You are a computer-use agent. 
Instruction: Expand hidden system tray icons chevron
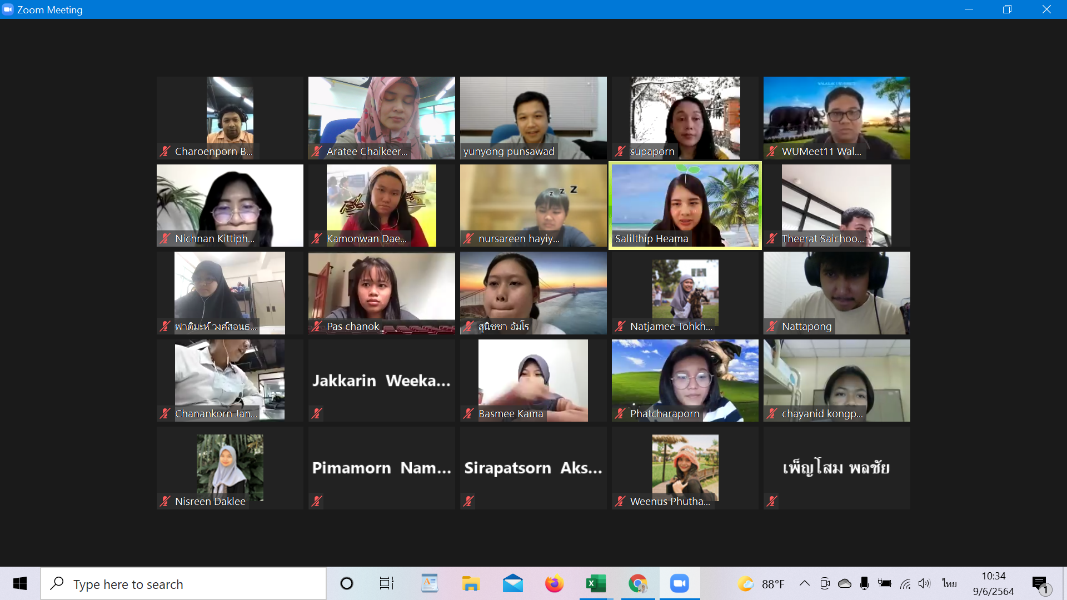(x=804, y=583)
